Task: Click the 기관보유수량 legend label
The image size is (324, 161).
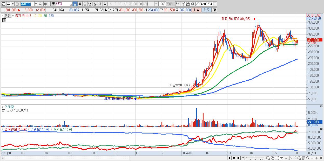Action: (x=40, y=129)
